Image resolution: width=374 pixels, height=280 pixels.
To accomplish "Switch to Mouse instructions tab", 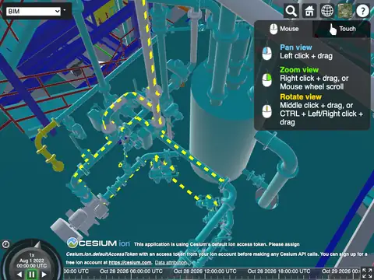I will click(x=284, y=29).
